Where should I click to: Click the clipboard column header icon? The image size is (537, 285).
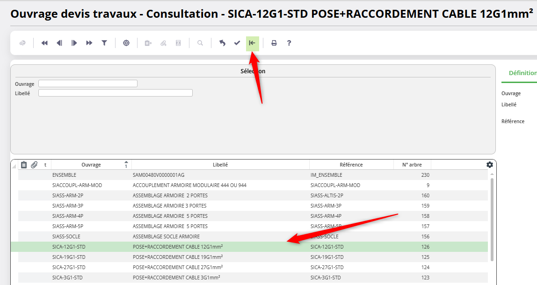[x=24, y=165]
